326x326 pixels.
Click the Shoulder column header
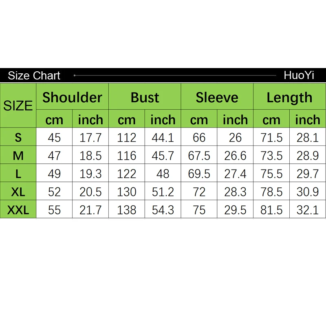(x=72, y=97)
